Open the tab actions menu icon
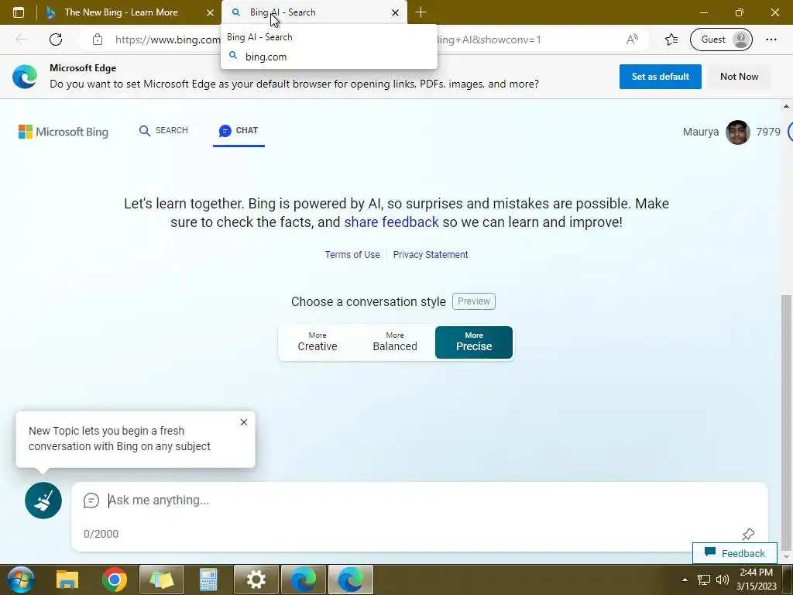The height and width of the screenshot is (595, 793). coord(19,12)
